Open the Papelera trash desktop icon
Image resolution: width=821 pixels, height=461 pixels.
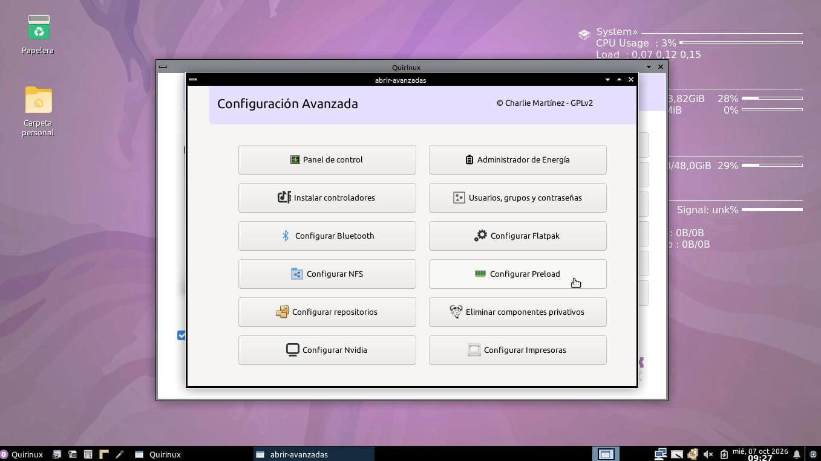point(38,35)
